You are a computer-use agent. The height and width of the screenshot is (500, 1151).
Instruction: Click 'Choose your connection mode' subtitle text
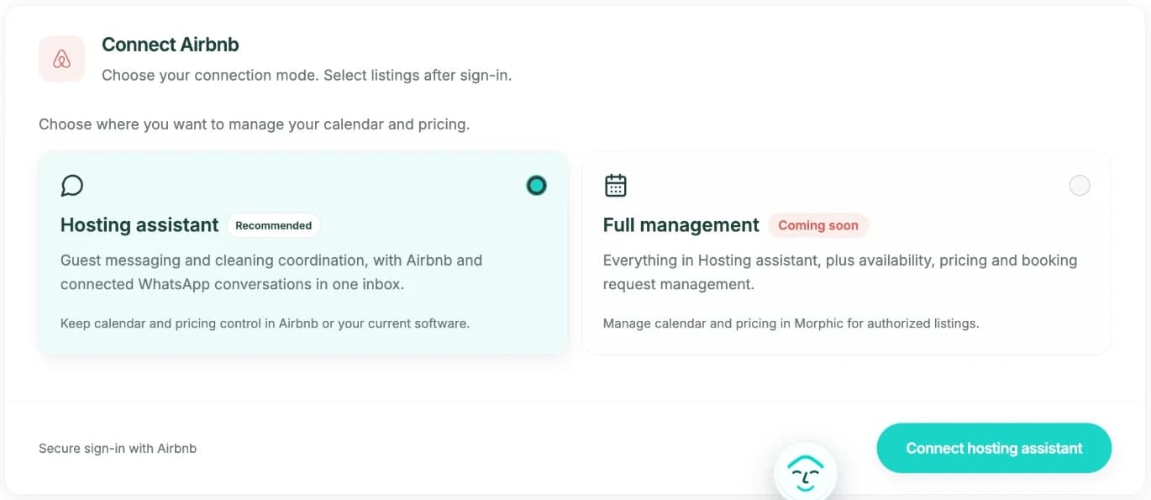click(307, 75)
